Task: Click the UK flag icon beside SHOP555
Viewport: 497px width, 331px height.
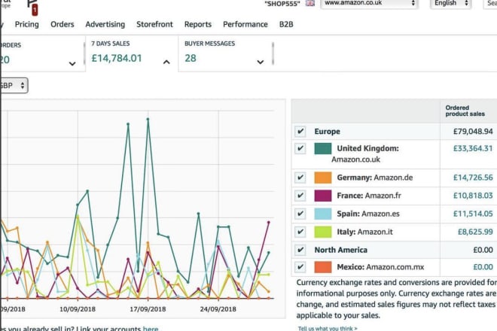Action: point(310,3)
